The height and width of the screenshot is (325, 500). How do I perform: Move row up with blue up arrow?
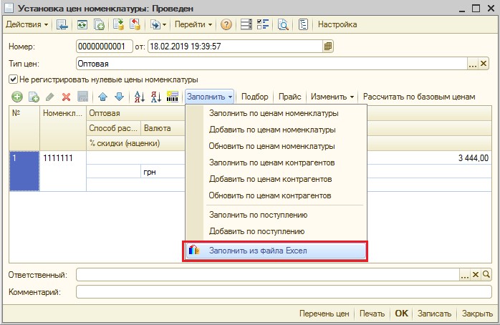pyautogui.click(x=102, y=97)
